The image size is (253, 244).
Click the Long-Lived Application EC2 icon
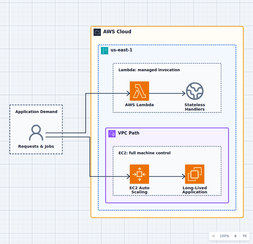(195, 174)
